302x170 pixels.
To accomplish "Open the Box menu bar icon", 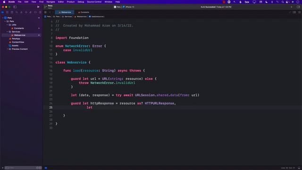I will pos(247,2).
